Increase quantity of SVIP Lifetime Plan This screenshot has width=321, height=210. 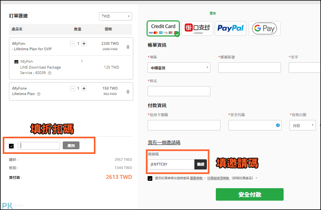tap(84, 44)
